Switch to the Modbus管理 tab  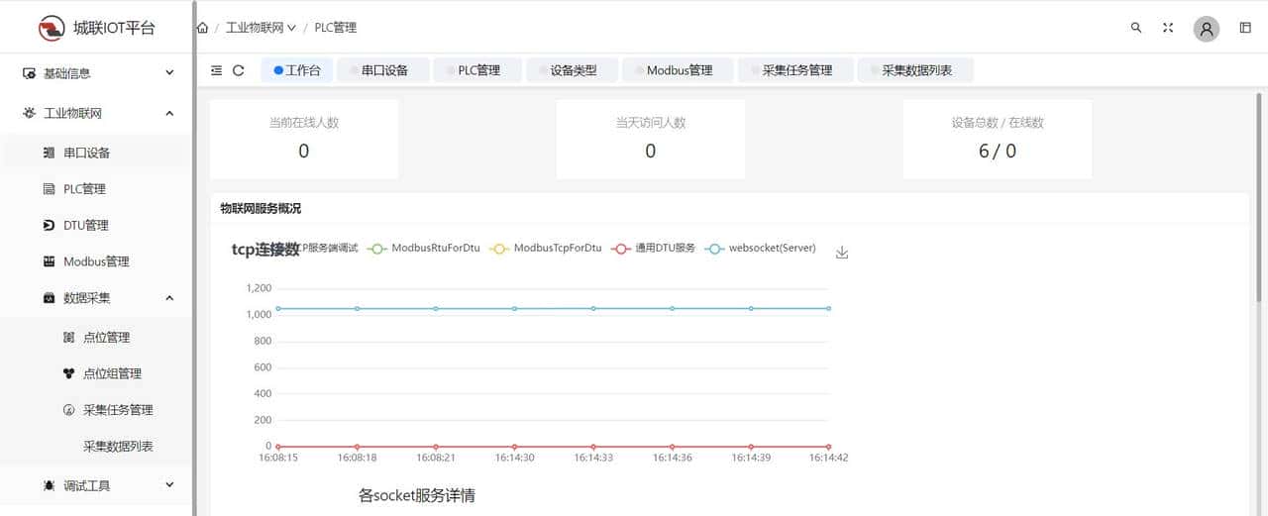pos(679,70)
